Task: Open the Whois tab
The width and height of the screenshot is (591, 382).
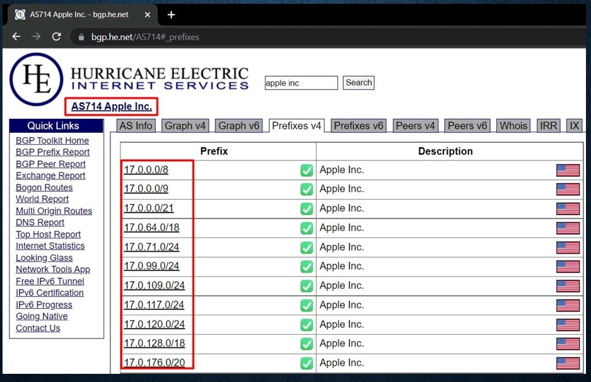Action: (x=513, y=125)
